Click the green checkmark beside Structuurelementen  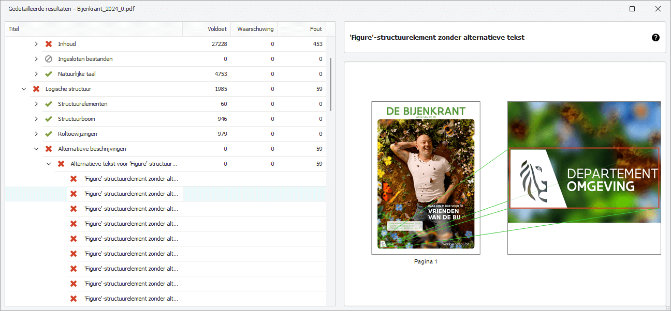pos(49,104)
